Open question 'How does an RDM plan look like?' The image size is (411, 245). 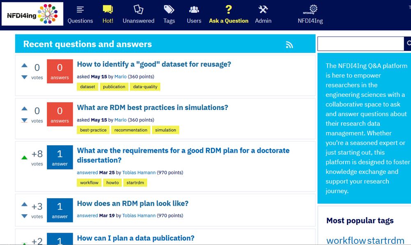(133, 204)
